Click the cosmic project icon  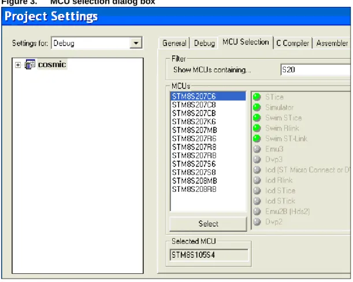click(x=29, y=64)
